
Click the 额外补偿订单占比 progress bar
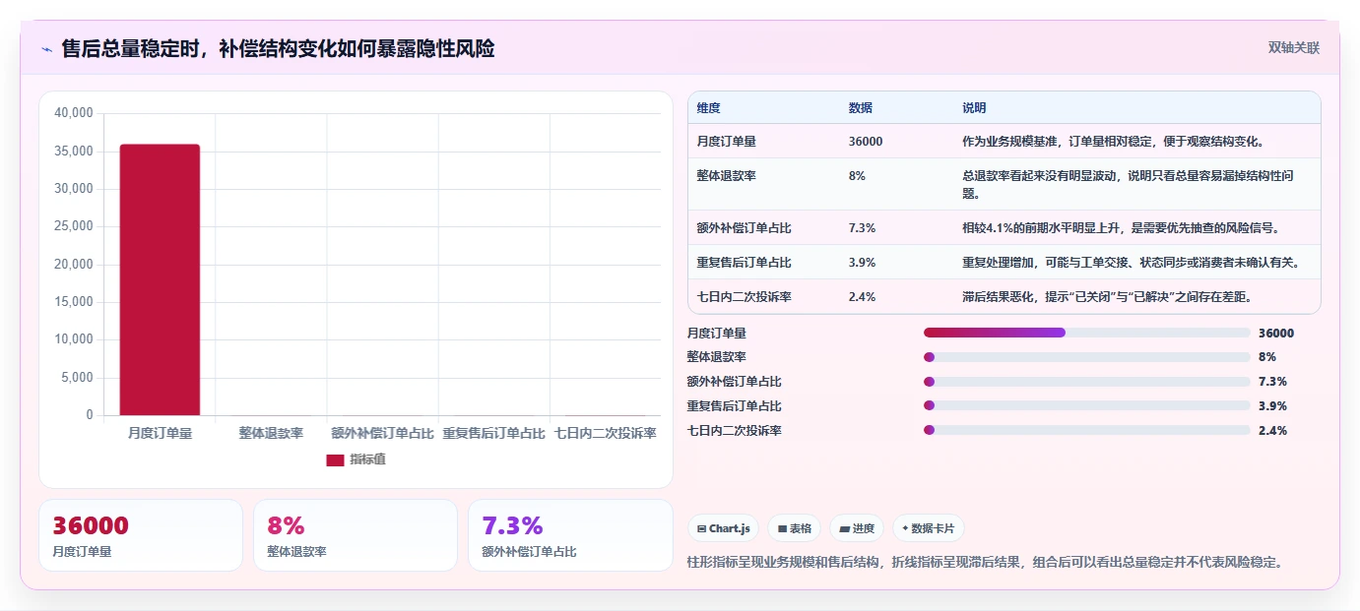[1087, 382]
